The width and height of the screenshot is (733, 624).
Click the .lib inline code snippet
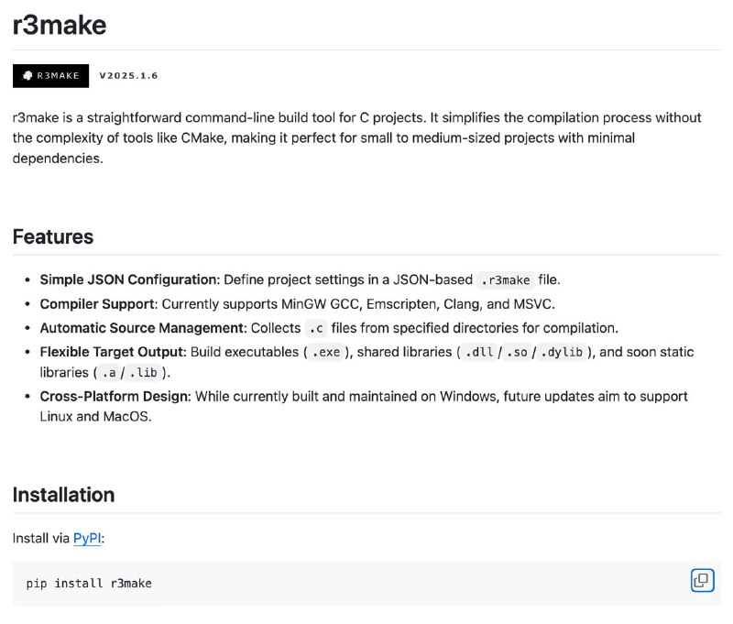(x=143, y=373)
